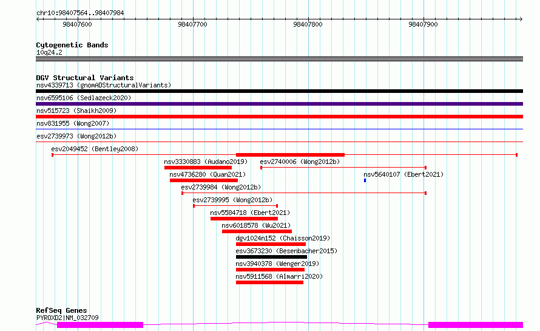This screenshot has height=331, width=540.
Task: Click red bar under nsv3330883
Action: 198,168
